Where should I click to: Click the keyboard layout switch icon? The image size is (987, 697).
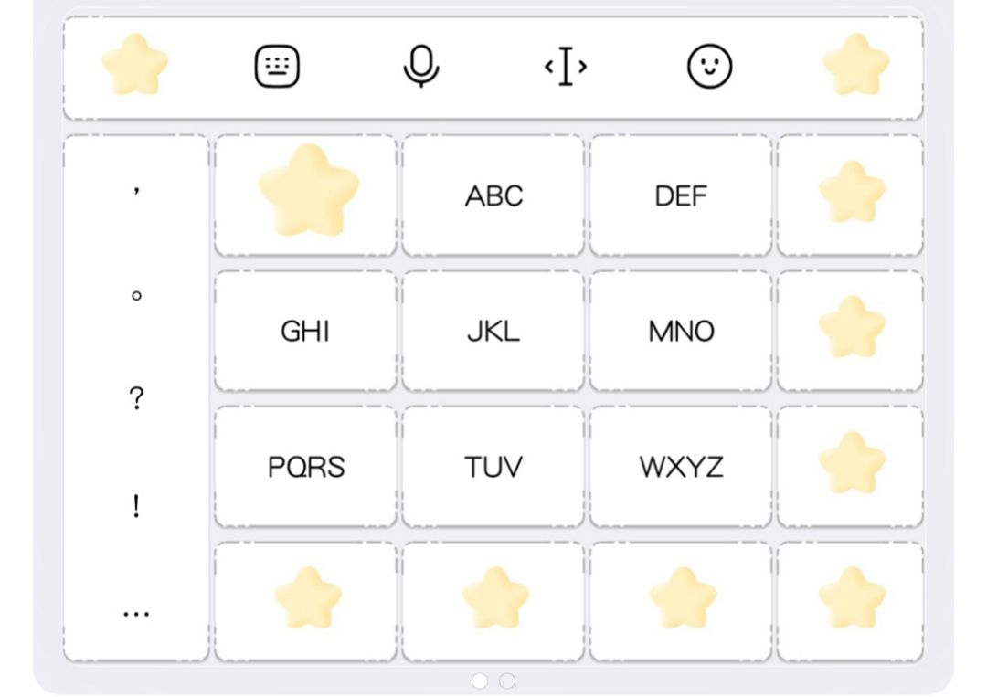point(276,67)
